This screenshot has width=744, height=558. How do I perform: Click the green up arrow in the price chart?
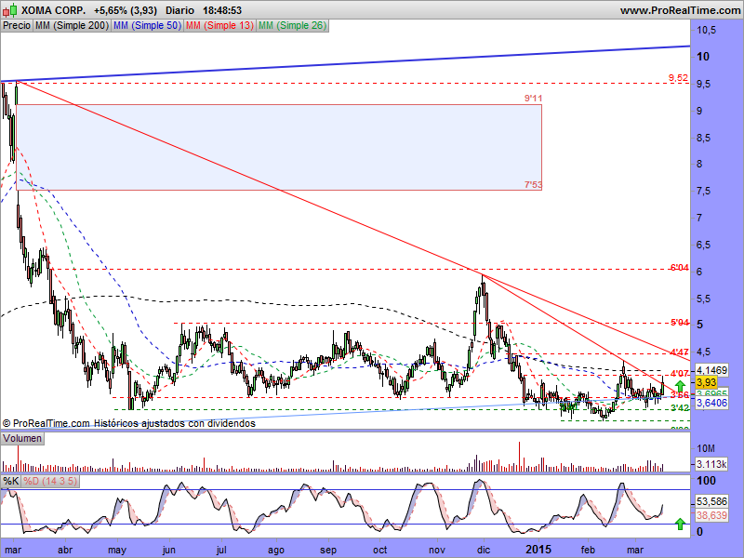(681, 386)
